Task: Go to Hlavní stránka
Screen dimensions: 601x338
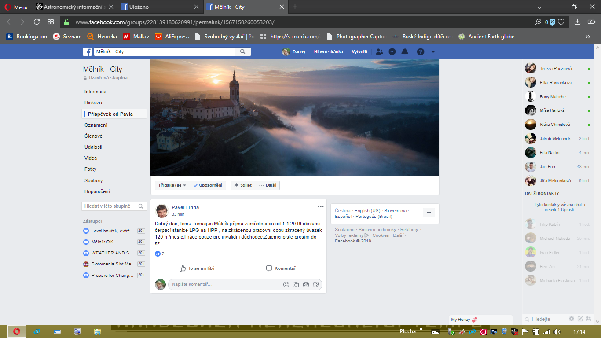Action: point(328,51)
